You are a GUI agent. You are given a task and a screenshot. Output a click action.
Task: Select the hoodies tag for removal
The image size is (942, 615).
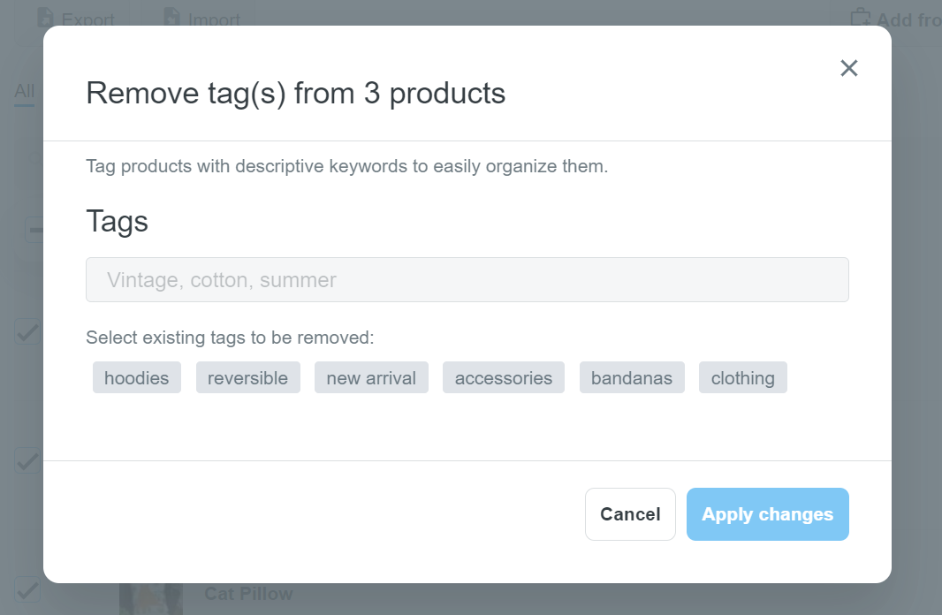(137, 378)
